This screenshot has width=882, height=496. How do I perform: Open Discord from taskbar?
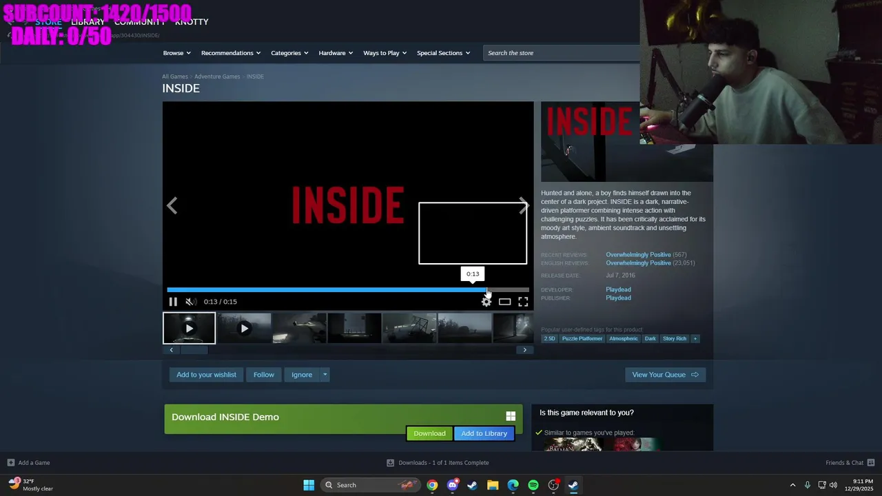(452, 485)
